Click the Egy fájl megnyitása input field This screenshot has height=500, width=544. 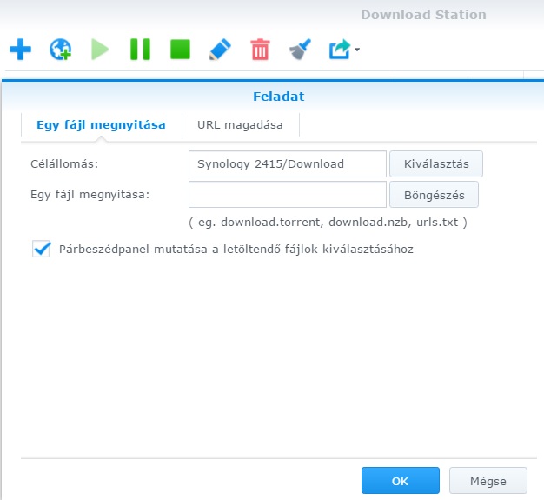pyautogui.click(x=287, y=194)
